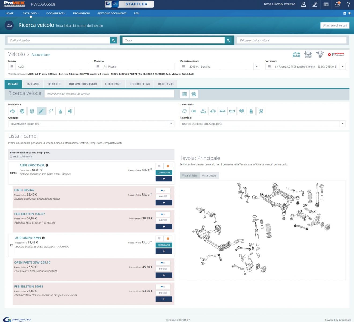Click Ultimi veicoli cercati button

pos(335,25)
